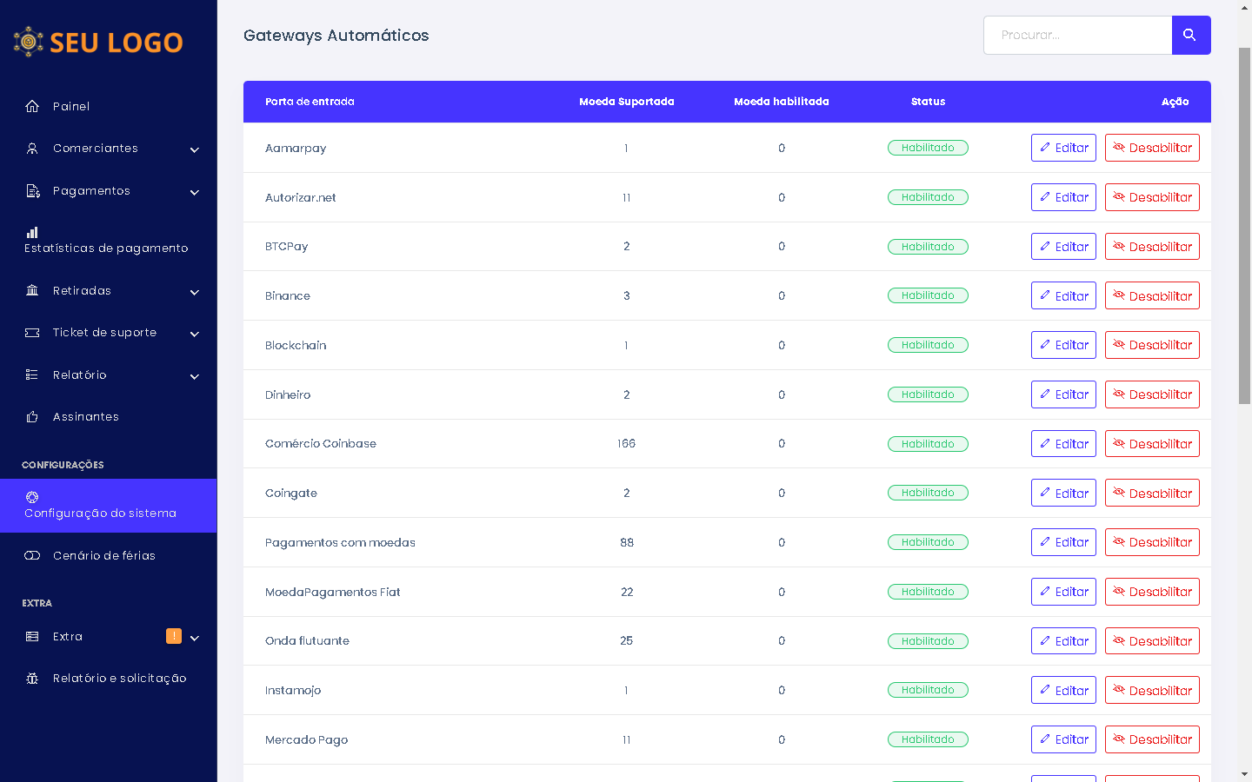Expand the Comerciantes menu chevron
This screenshot has width=1252, height=782.
[x=195, y=149]
